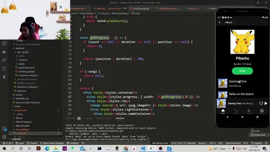The width and height of the screenshot is (270, 152).
Task: Open parameters.json in the explorer
Action: (x=27, y=68)
